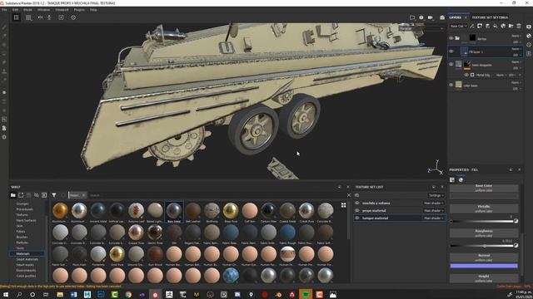Viewport: 533px width, 299px height.
Task: Toggle the all texture sets eye icon
Action: [357, 195]
